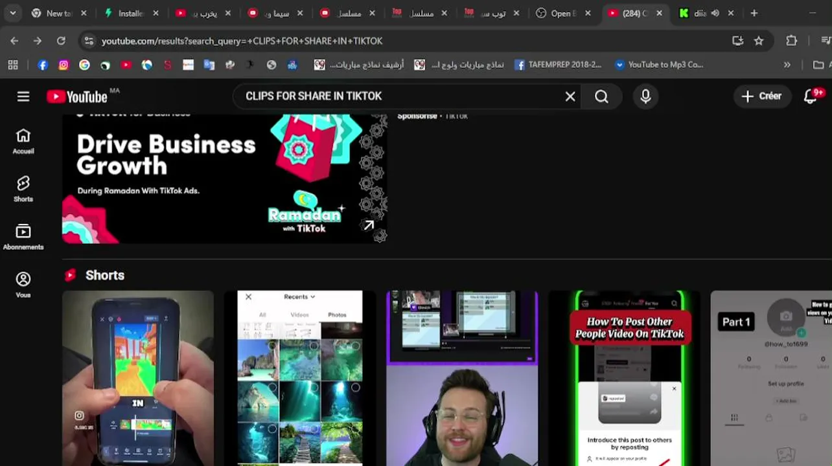Bookmark this page with the star
Image resolution: width=832 pixels, height=466 pixels.
[759, 41]
